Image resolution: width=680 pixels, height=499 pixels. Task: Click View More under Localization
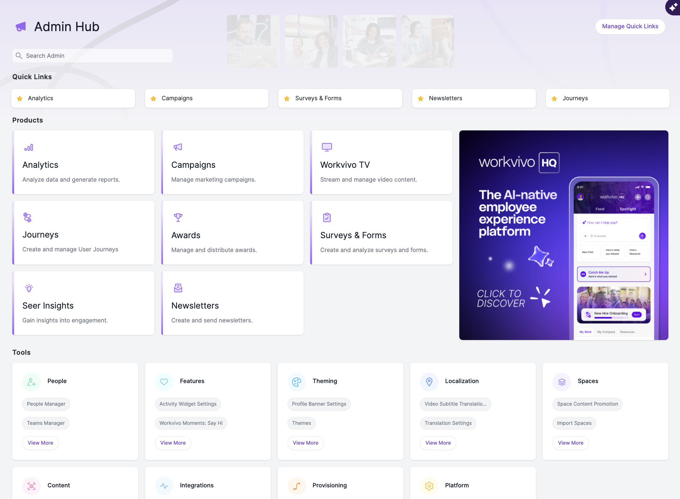click(438, 443)
